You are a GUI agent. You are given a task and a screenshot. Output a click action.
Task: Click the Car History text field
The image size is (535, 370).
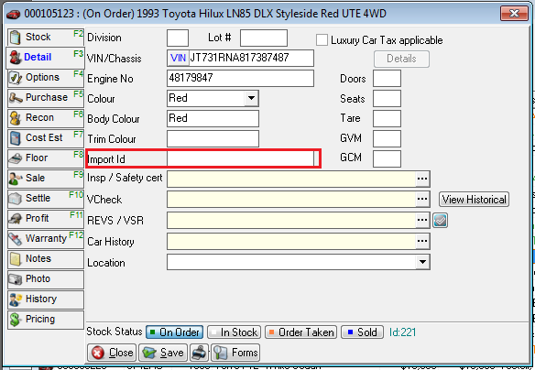point(291,242)
